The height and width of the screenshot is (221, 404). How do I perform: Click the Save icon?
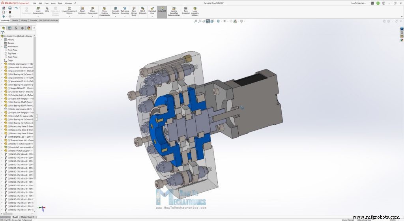click(x=10, y=8)
